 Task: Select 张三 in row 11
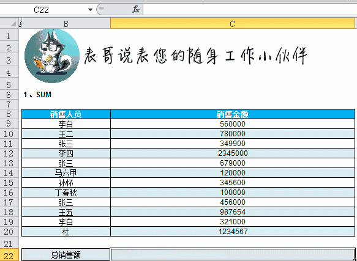click(x=66, y=144)
